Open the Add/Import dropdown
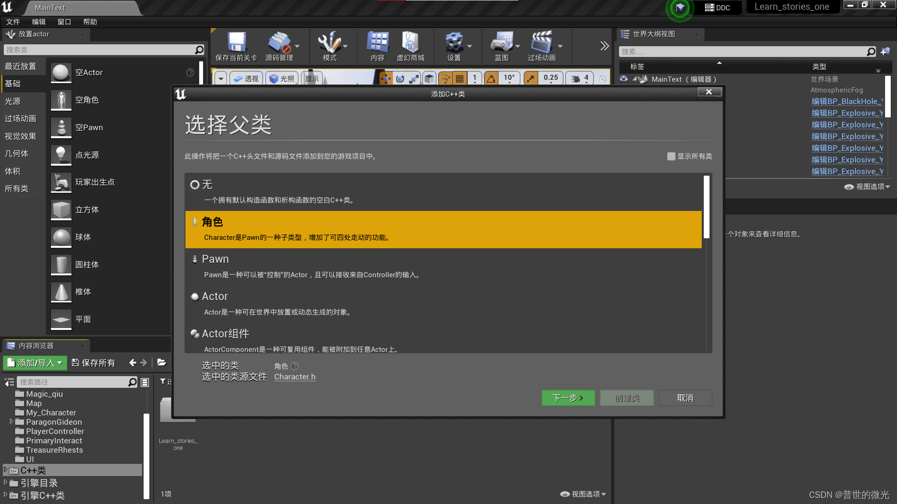The image size is (897, 504). pyautogui.click(x=35, y=363)
